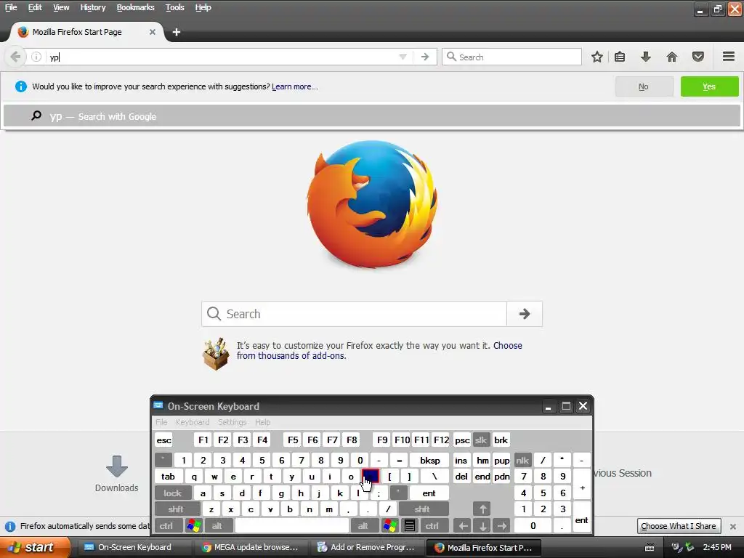Dismiss the data sharing notification bar
This screenshot has height=558, width=744.
point(732,526)
